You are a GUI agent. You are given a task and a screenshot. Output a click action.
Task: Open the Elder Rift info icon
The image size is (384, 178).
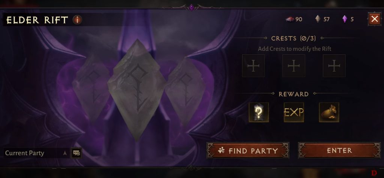[77, 20]
